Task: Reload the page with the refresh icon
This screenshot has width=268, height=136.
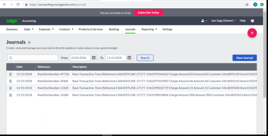Action: coord(18,5)
